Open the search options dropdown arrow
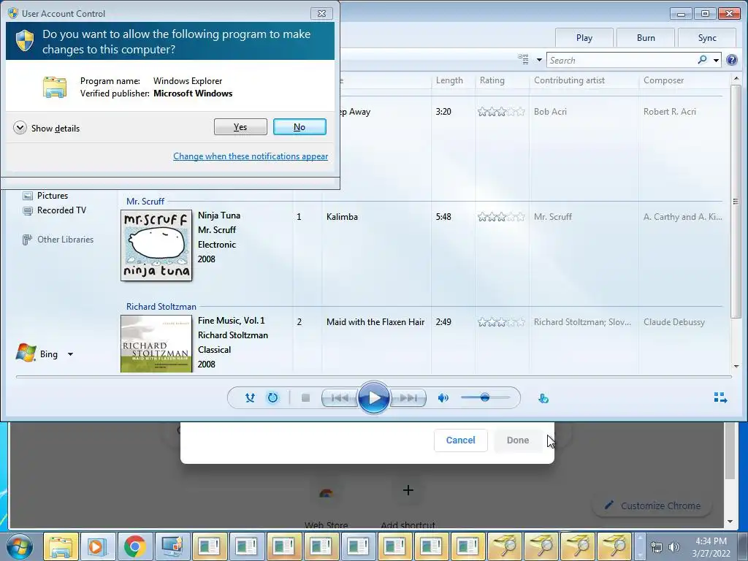 click(716, 60)
